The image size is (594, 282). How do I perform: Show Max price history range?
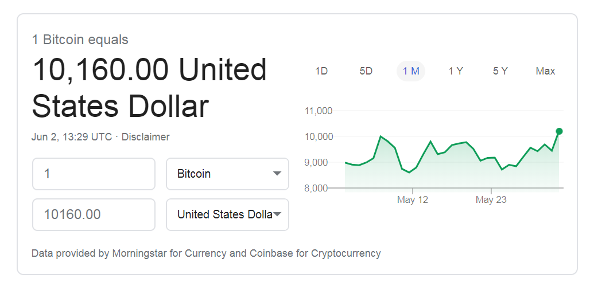545,71
